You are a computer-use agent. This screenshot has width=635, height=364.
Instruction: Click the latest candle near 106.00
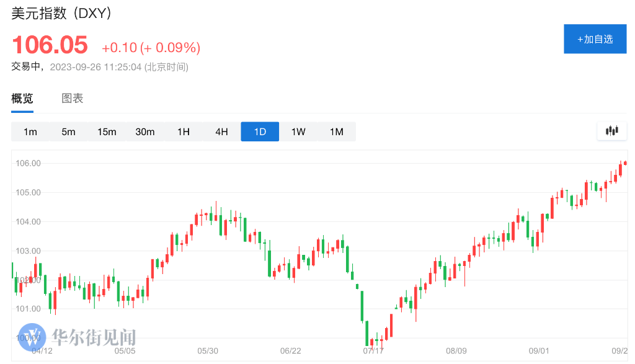(x=625, y=163)
